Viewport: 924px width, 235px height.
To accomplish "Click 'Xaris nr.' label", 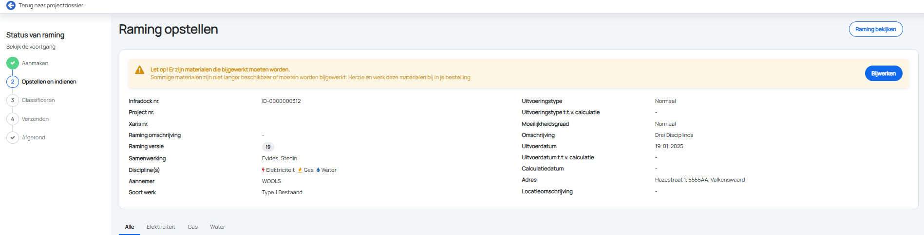I will pos(138,124).
